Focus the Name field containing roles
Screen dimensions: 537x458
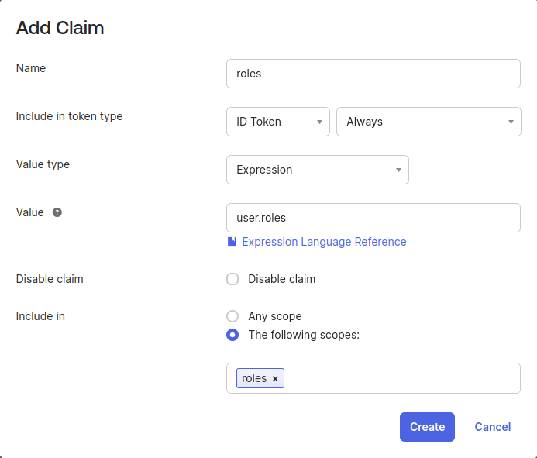pyautogui.click(x=373, y=74)
